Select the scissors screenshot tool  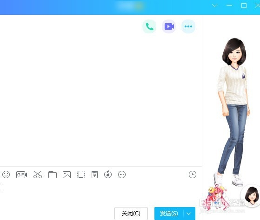tap(38, 175)
